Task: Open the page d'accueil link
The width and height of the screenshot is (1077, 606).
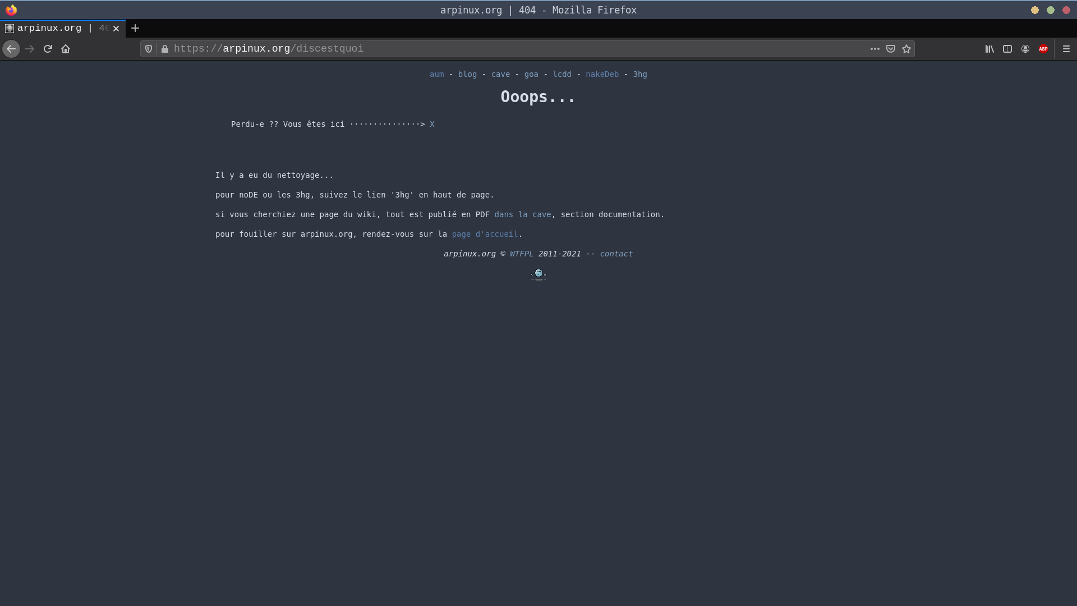Action: click(485, 234)
